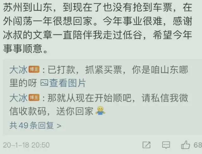Tap the share/repost icon
Image resolution: width=202 pixels, height=154 pixels.
pos(146,145)
